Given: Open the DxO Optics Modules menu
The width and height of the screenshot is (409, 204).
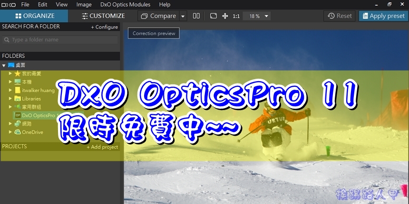Looking at the screenshot, I should [125, 5].
